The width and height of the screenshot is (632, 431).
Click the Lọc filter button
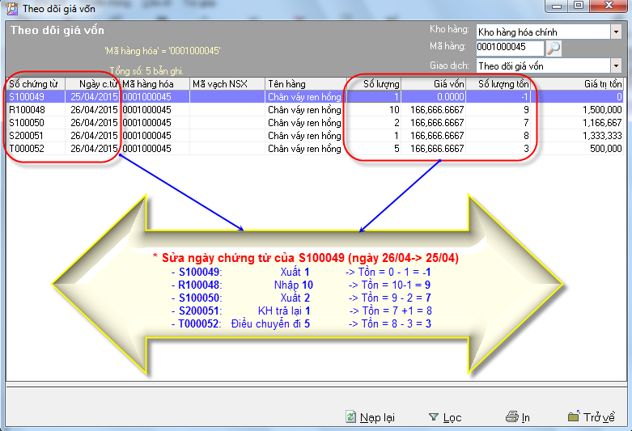444,417
